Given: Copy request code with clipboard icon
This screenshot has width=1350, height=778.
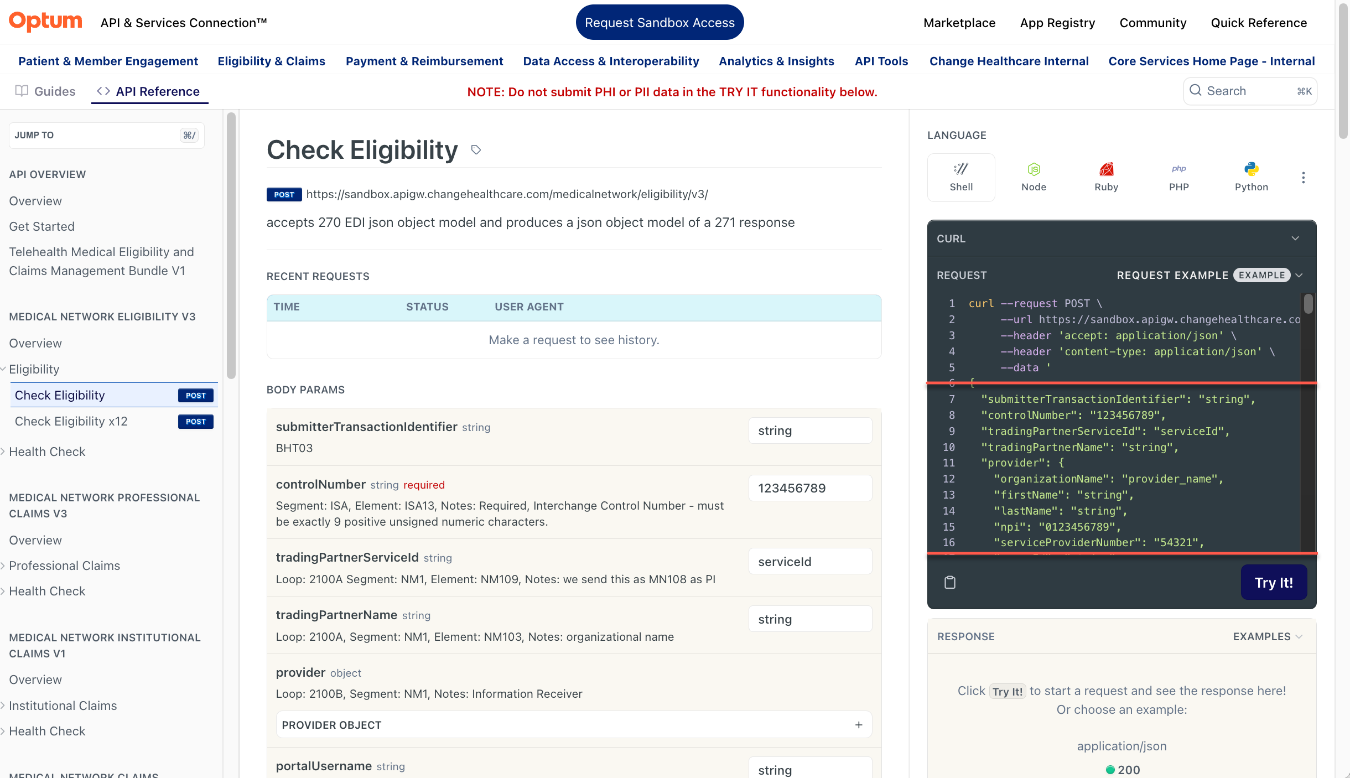Looking at the screenshot, I should tap(949, 582).
